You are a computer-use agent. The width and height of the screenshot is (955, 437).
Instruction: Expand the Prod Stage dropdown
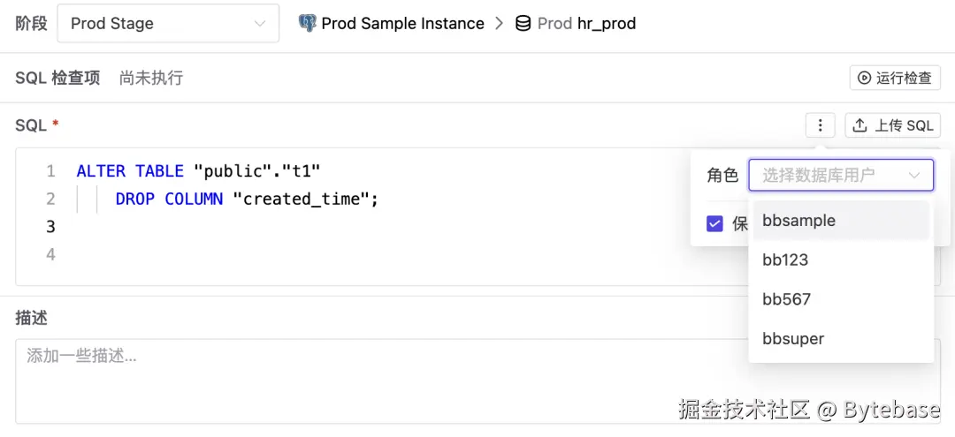pos(168,24)
